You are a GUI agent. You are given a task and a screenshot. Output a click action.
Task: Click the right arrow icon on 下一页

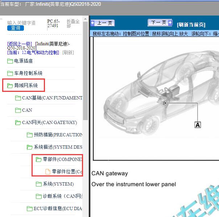coord(170,22)
